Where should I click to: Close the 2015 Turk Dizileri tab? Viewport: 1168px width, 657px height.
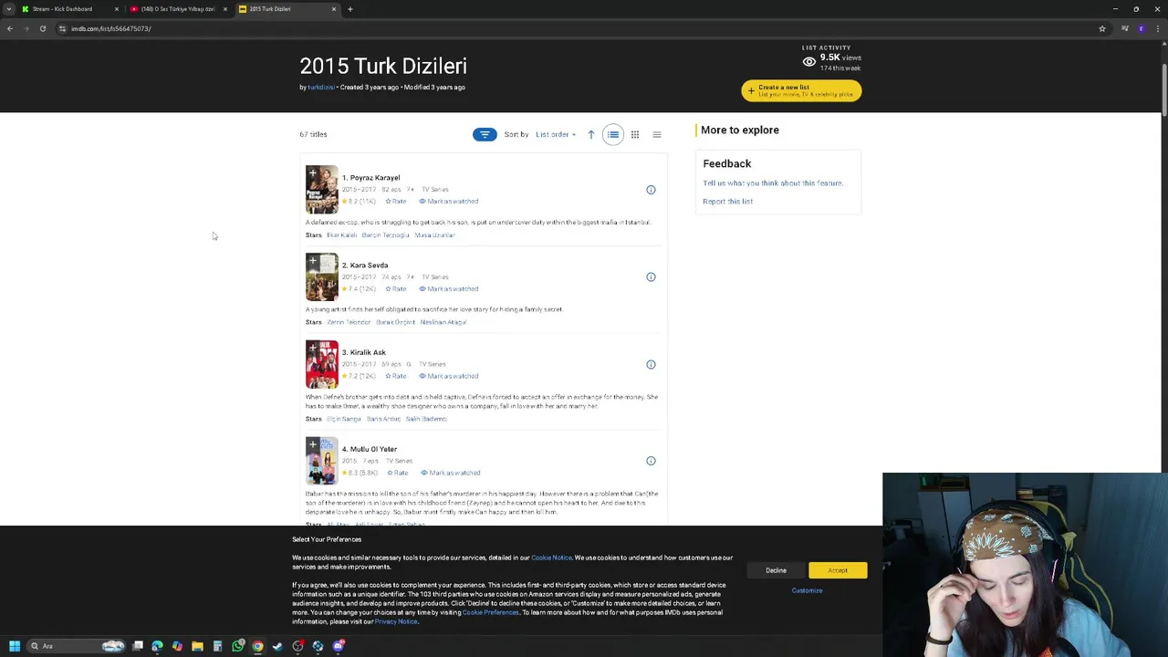(333, 9)
